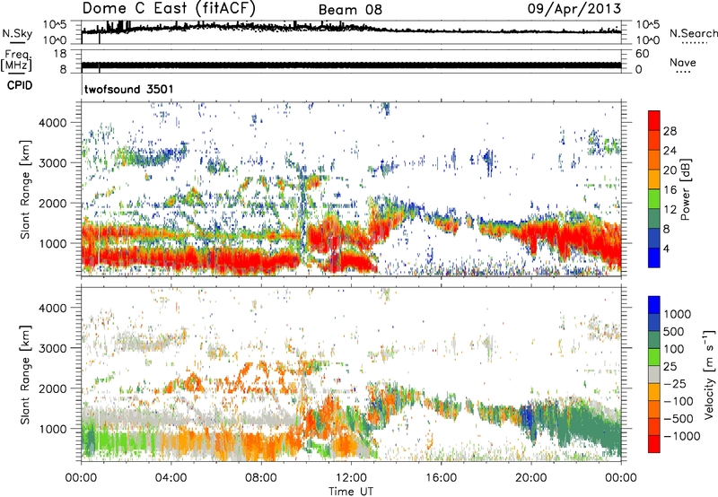718x497 pixels.
Task: Click the "Nave" legend label
Action: 683,62
